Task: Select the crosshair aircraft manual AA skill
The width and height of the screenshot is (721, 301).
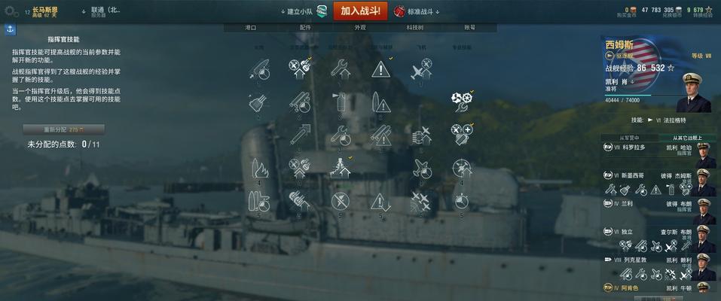Action: (461, 169)
